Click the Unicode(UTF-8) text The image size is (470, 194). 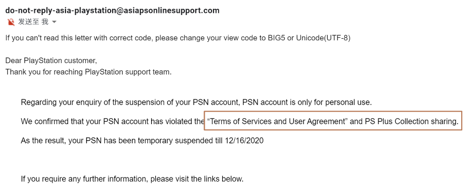(x=323, y=38)
